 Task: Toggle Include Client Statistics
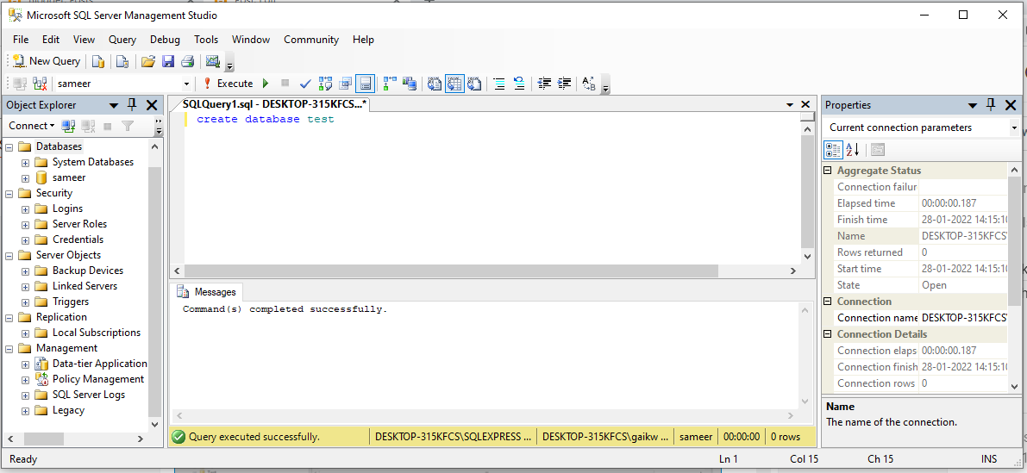410,84
